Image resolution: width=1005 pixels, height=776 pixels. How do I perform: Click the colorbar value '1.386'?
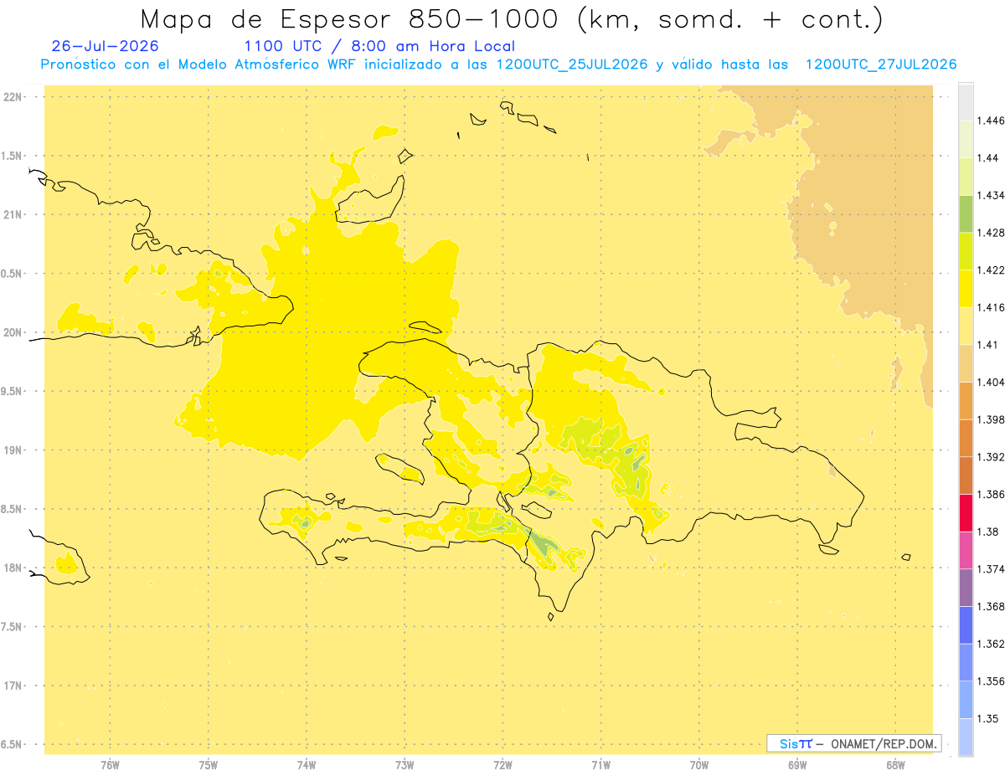pyautogui.click(x=991, y=495)
